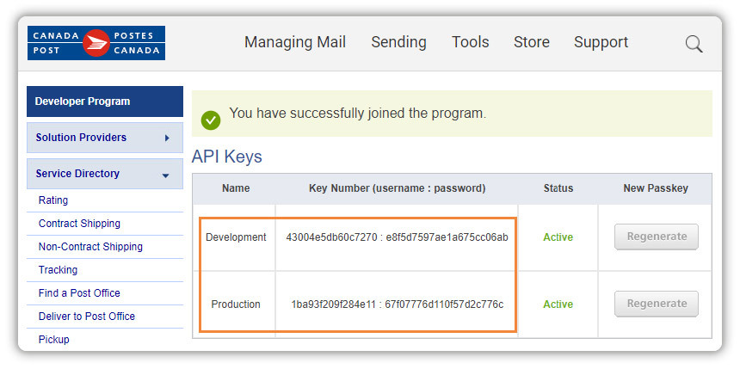Select the Developer Program sidebar header
This screenshot has width=740, height=369.
[105, 101]
